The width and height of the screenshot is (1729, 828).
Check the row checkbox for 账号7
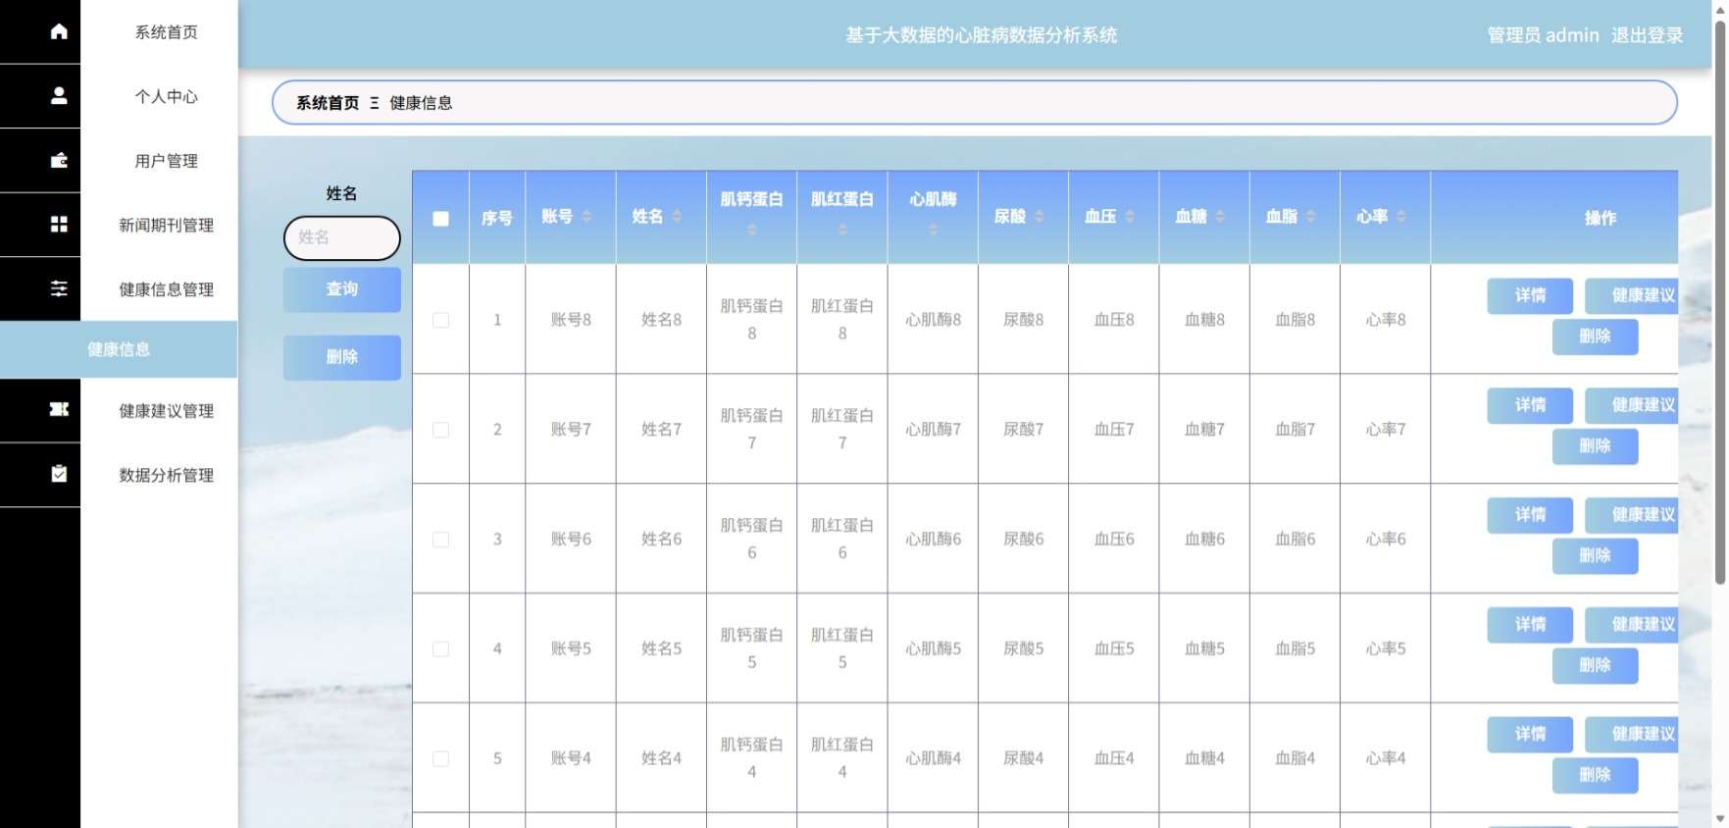click(x=441, y=430)
